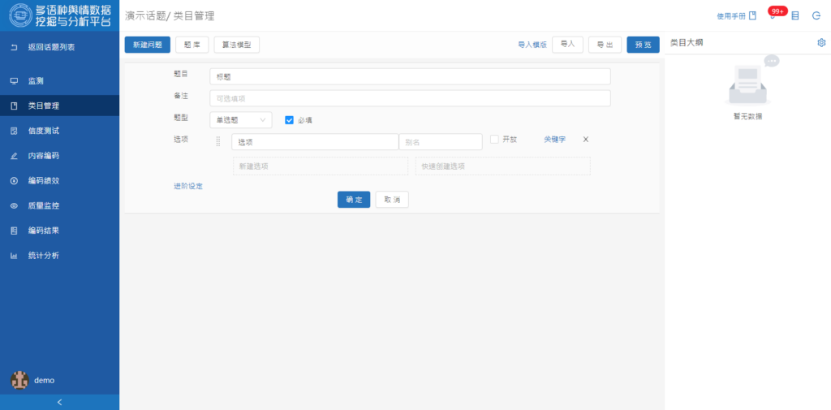Click into the 备注 remarks input field
The height and width of the screenshot is (410, 831).
[x=409, y=98]
